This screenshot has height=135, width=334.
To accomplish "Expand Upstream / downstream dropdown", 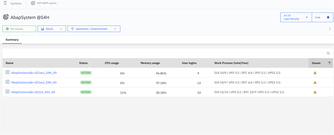I will point(94,29).
